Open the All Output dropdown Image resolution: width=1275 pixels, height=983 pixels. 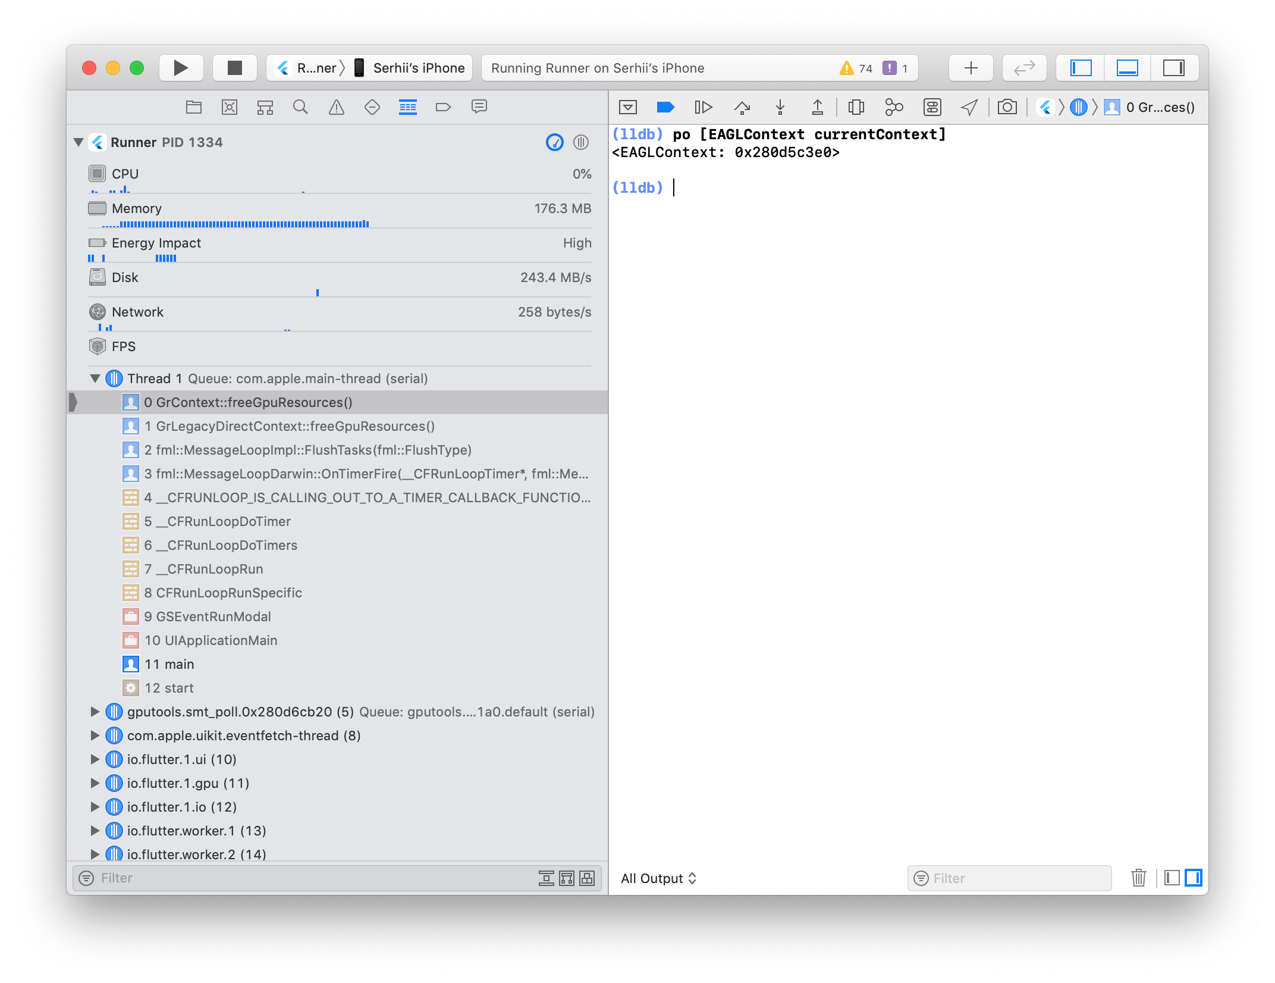tap(658, 878)
